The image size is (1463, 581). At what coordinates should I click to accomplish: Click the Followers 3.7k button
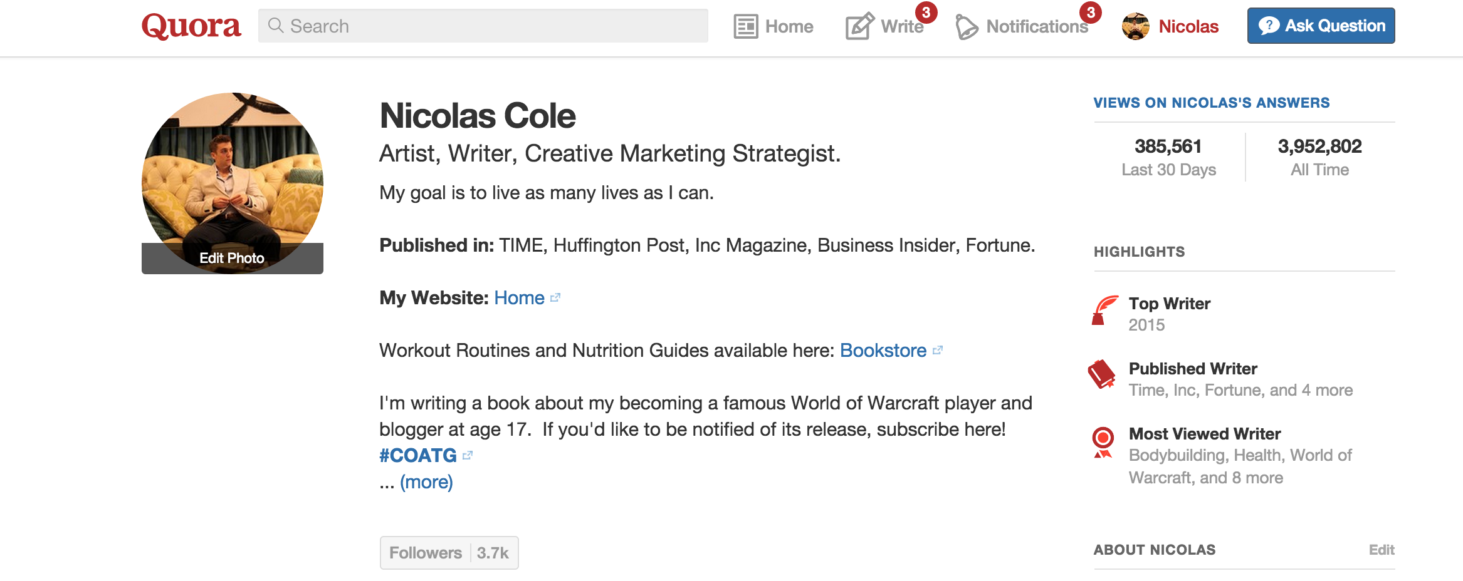(449, 553)
